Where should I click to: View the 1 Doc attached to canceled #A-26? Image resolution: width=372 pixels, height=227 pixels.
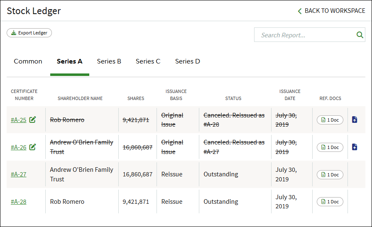[330, 147]
